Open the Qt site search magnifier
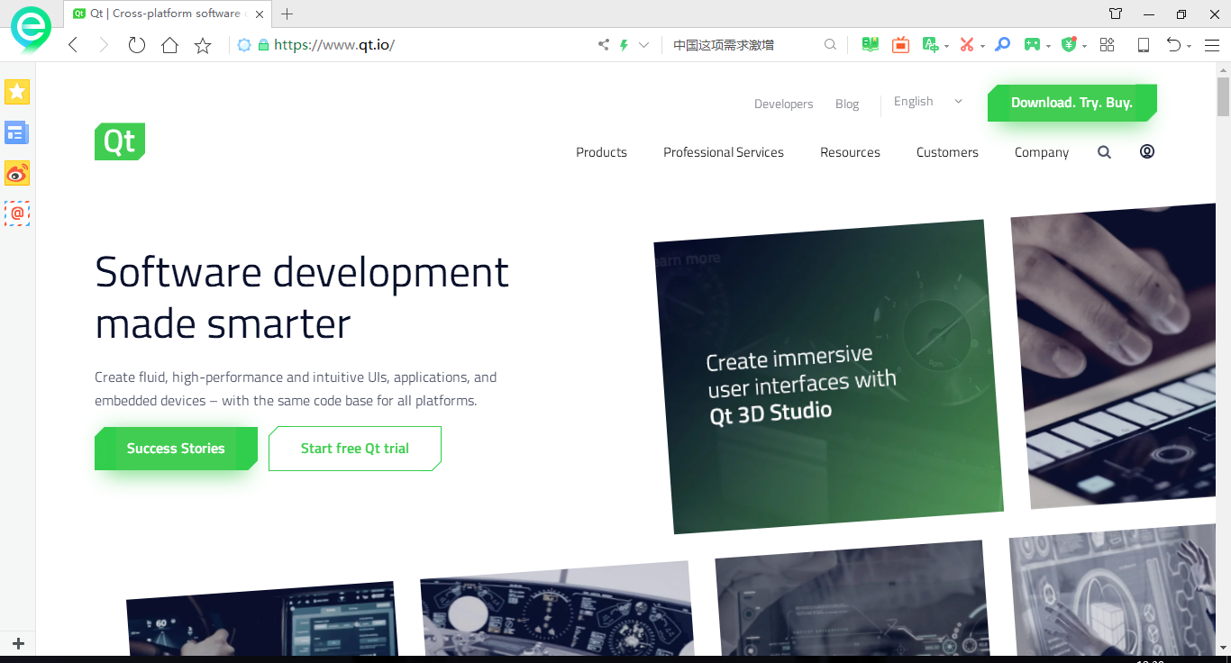Image resolution: width=1231 pixels, height=663 pixels. click(x=1104, y=152)
